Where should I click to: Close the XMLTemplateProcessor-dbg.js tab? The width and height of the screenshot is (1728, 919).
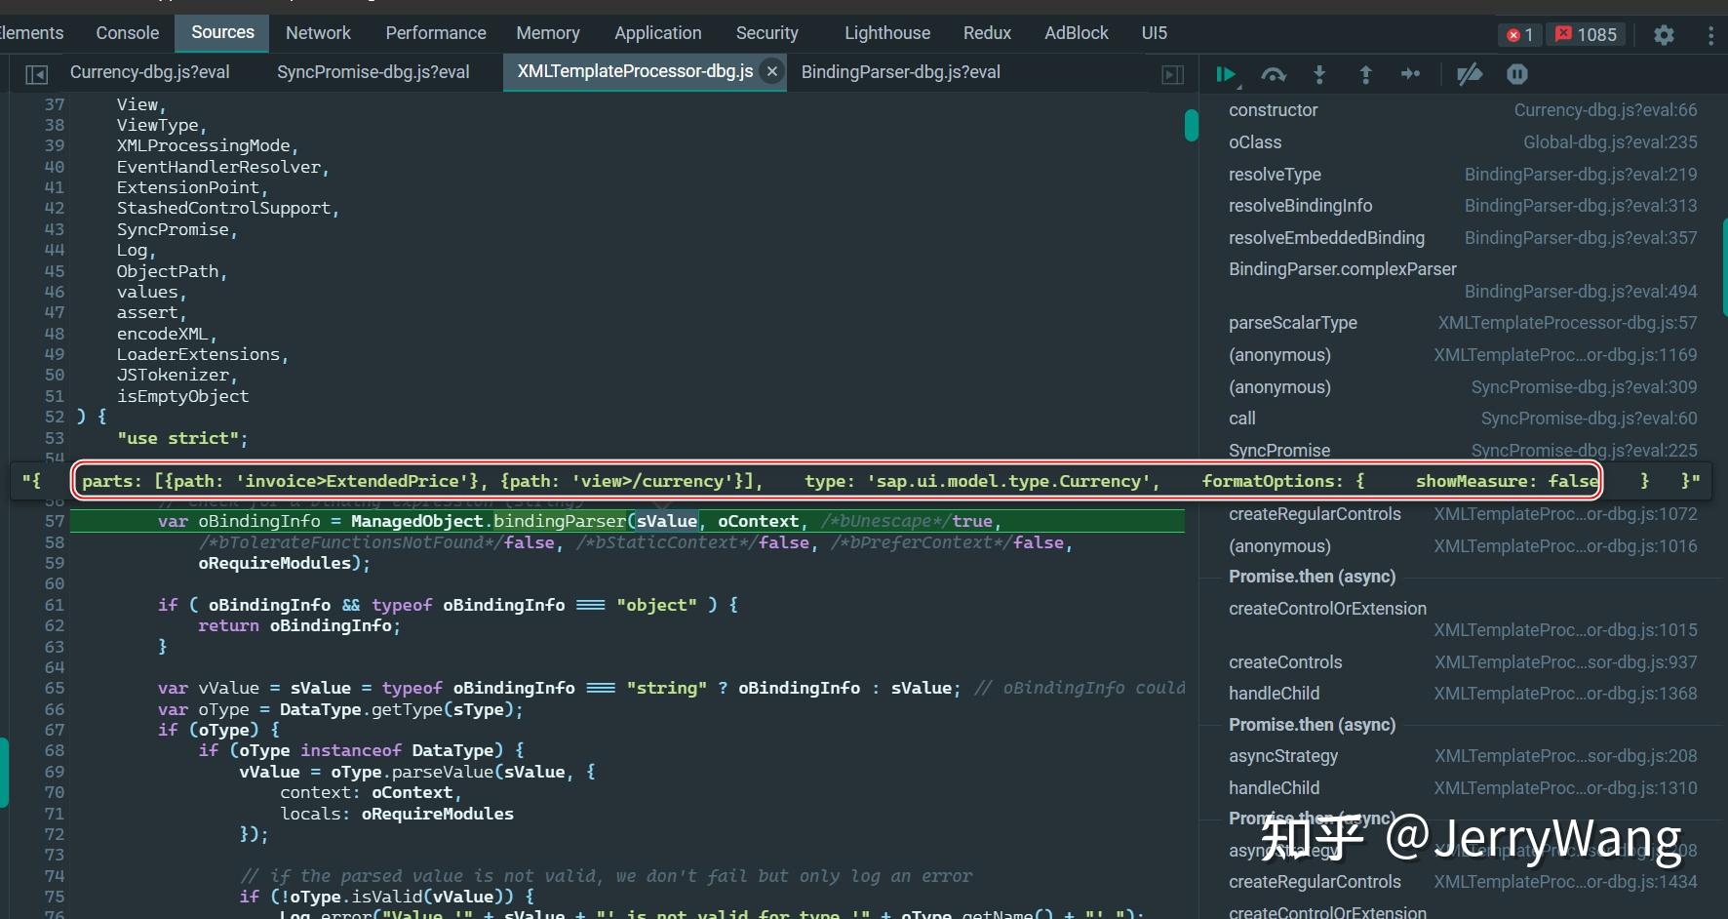click(772, 72)
